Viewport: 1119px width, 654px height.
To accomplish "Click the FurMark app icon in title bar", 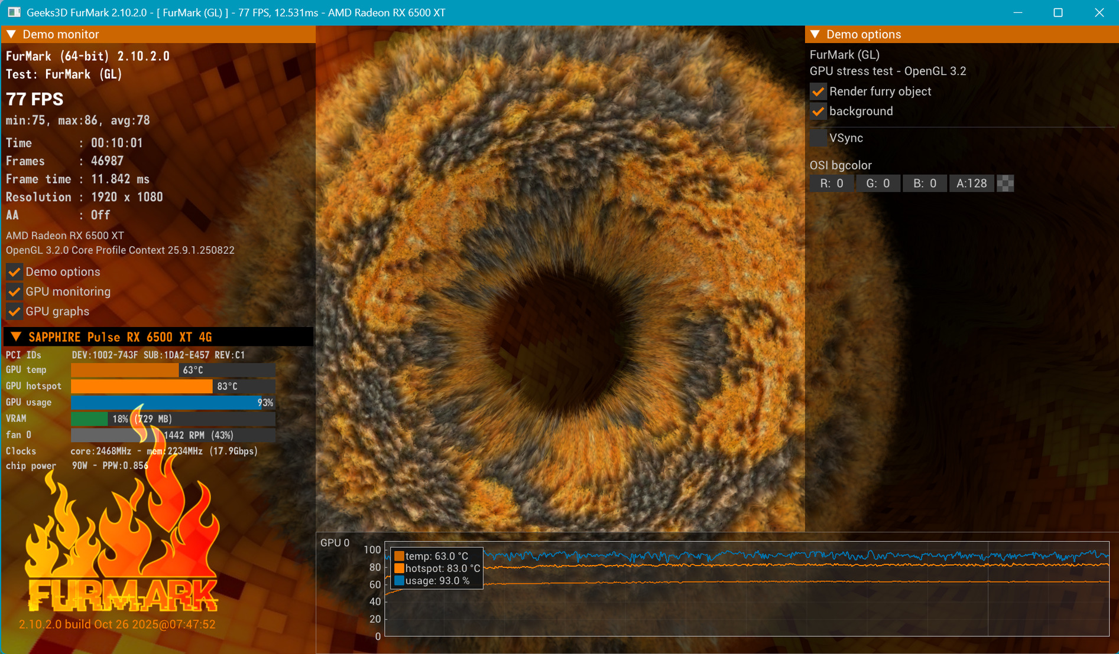I will [x=14, y=12].
